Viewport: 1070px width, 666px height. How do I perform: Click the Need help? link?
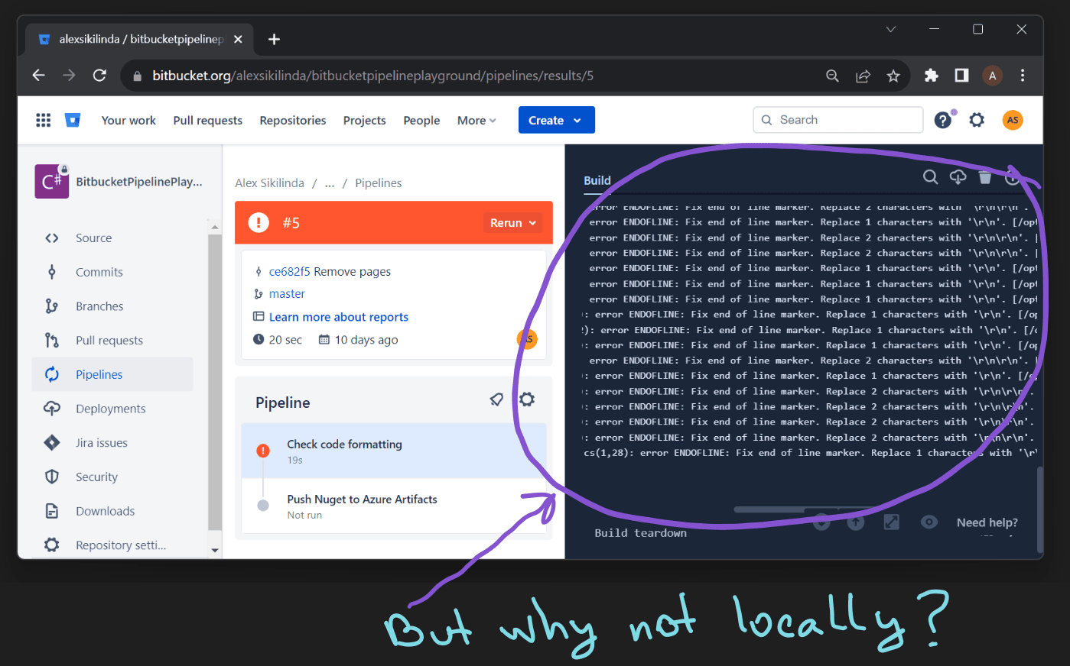(x=987, y=522)
